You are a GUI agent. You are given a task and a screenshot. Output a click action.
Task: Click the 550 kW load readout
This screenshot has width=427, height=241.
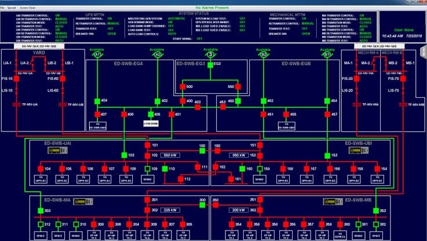[x=170, y=155]
